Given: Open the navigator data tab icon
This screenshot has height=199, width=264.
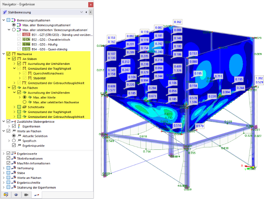Looking at the screenshot, I should coord(6,195).
